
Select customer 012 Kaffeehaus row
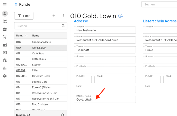41,59
